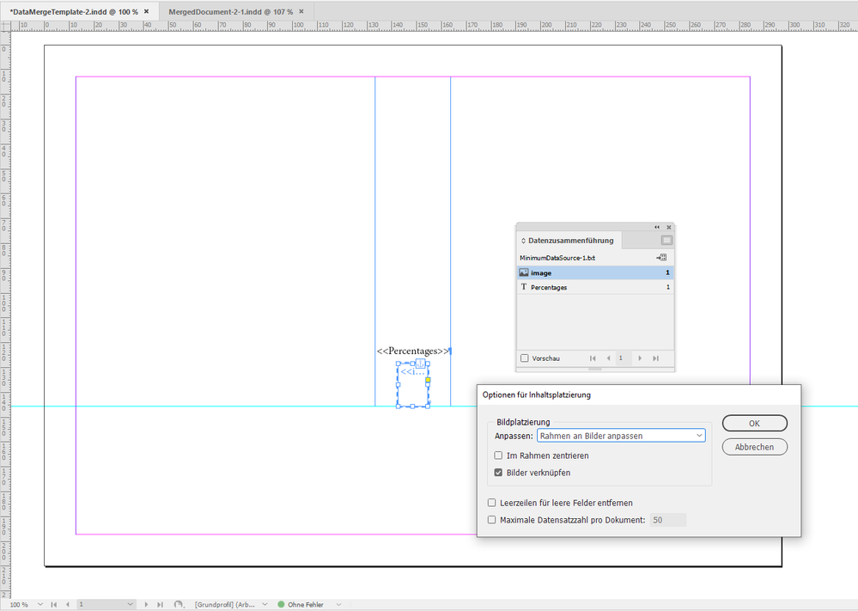Image resolution: width=858 pixels, height=611 pixels.
Task: Dismiss the dialog via Abbrechen
Action: 753,446
